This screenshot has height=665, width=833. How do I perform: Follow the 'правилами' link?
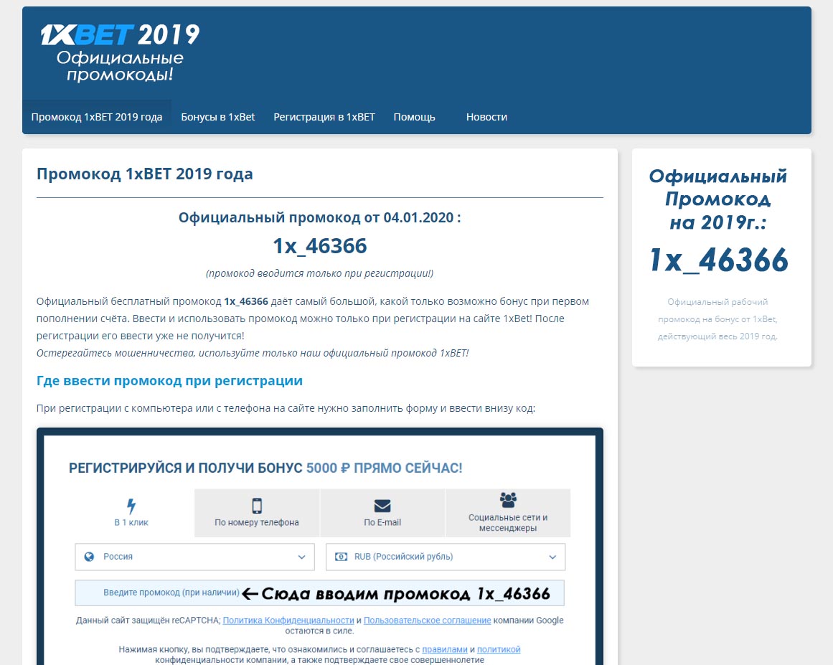click(445, 649)
